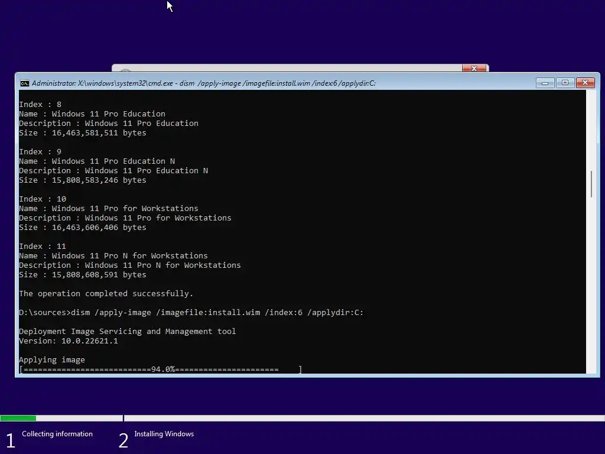Image resolution: width=605 pixels, height=454 pixels.
Task: Click the green setup progress bar
Action: pyautogui.click(x=18, y=418)
